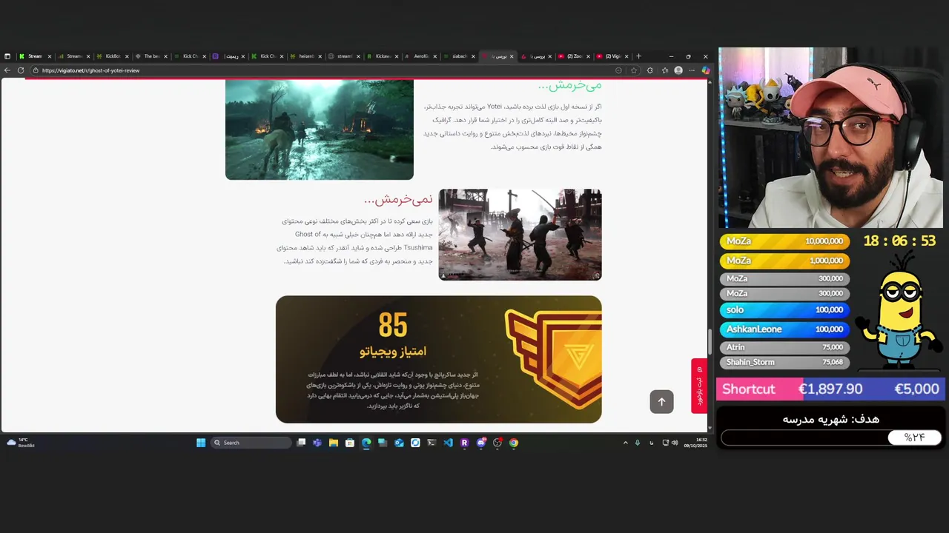
Task: Click AshkanLeone 100,000 donor row
Action: [x=784, y=329]
